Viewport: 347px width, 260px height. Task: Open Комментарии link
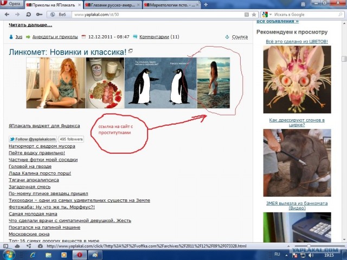pos(154,37)
